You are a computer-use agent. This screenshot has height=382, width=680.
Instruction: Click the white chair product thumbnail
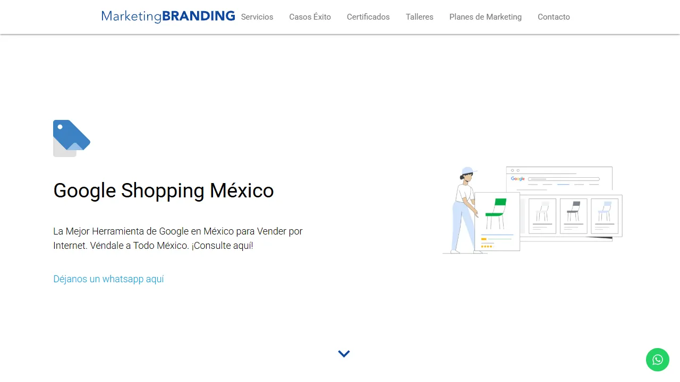pyautogui.click(x=542, y=215)
